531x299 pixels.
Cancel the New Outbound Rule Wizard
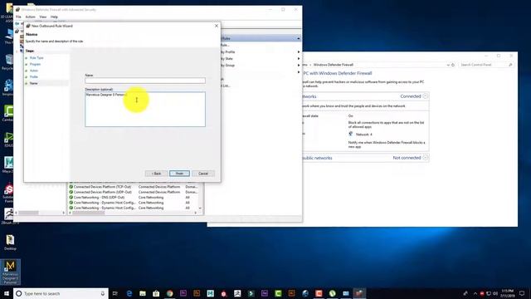point(203,174)
